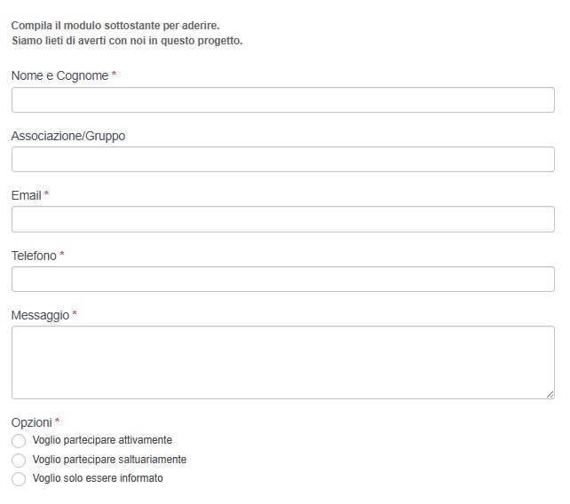570x504 pixels.
Task: Click the 'Voglio partecipare saltuariamente' option text
Action: pos(109,460)
